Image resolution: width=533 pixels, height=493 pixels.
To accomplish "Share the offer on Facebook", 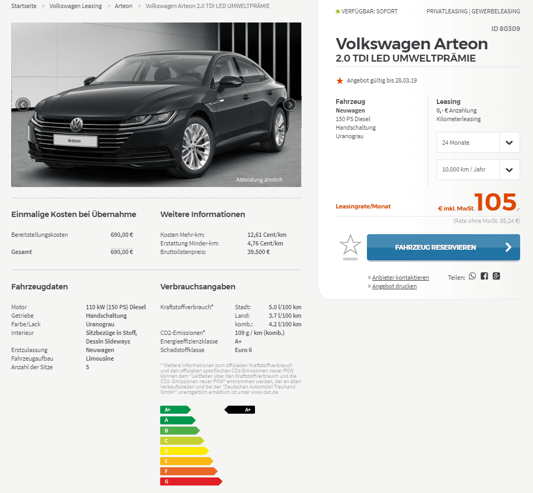I will pos(484,276).
